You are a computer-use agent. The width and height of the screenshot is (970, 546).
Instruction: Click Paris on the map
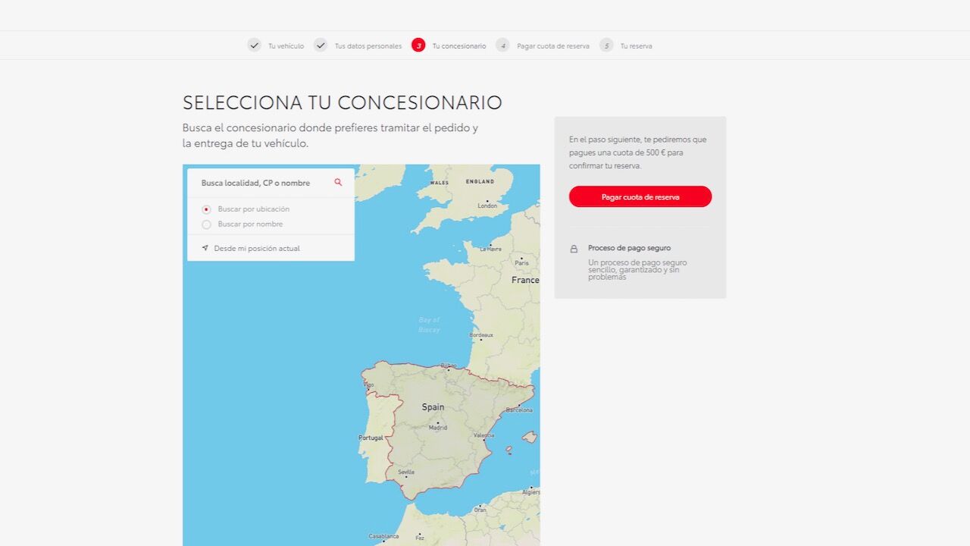pyautogui.click(x=521, y=262)
